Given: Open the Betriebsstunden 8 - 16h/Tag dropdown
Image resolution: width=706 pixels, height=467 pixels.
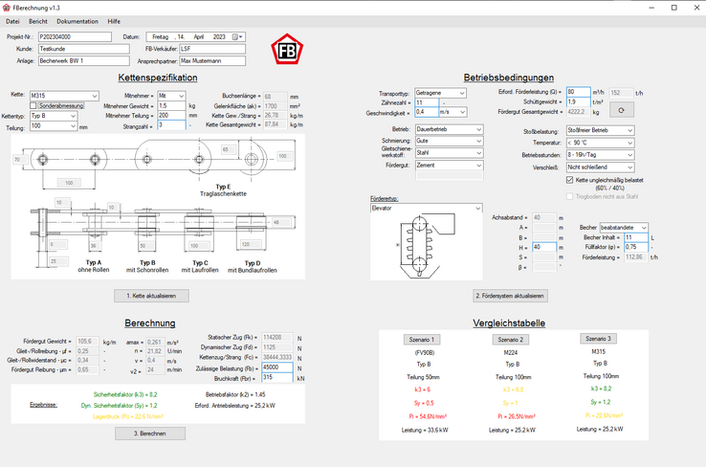Looking at the screenshot, I should coord(600,155).
